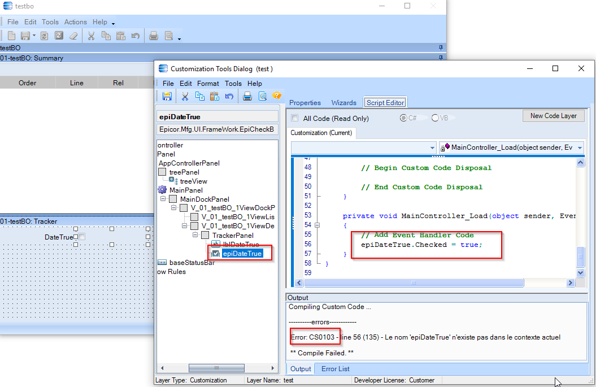
Task: Open the MainController_Load method dropdown
Action: [512, 147]
